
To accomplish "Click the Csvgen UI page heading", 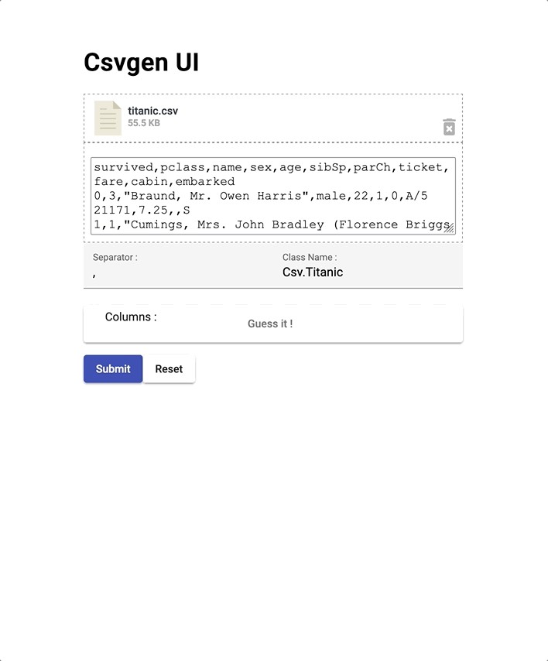I will click(142, 63).
